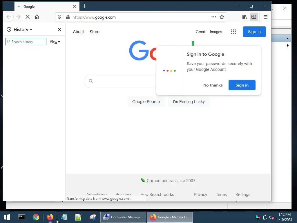Open a new tab with plus button
Screen dimensions: 297x223
pos(84,6)
